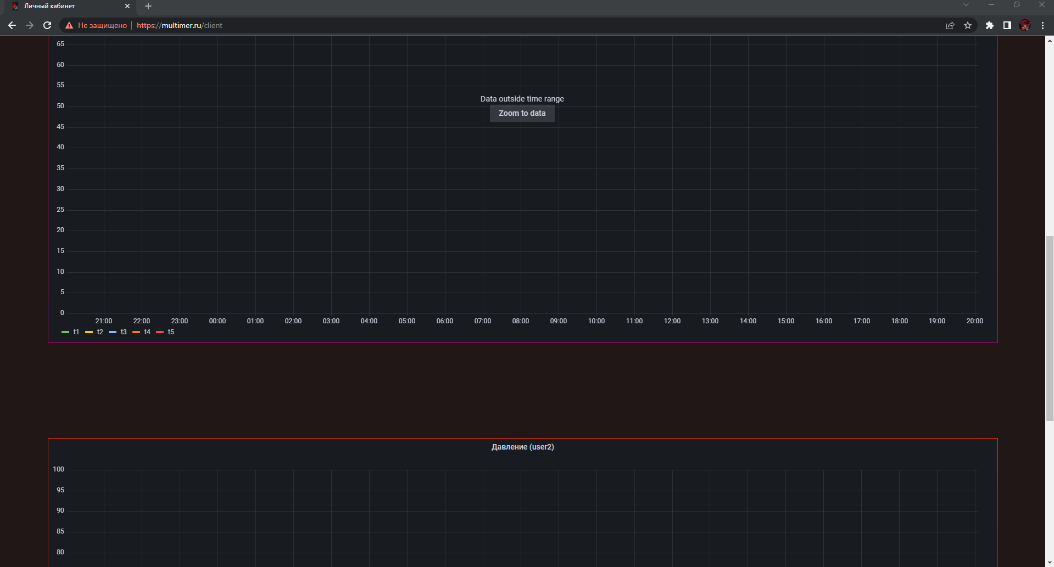Close the Личный кабинет tab
This screenshot has width=1054, height=567.
tap(127, 6)
